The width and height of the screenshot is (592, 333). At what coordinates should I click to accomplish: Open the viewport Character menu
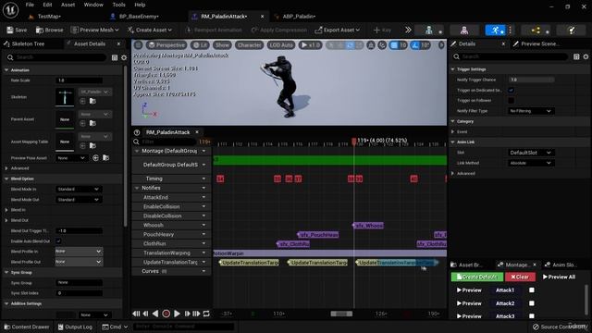click(249, 45)
